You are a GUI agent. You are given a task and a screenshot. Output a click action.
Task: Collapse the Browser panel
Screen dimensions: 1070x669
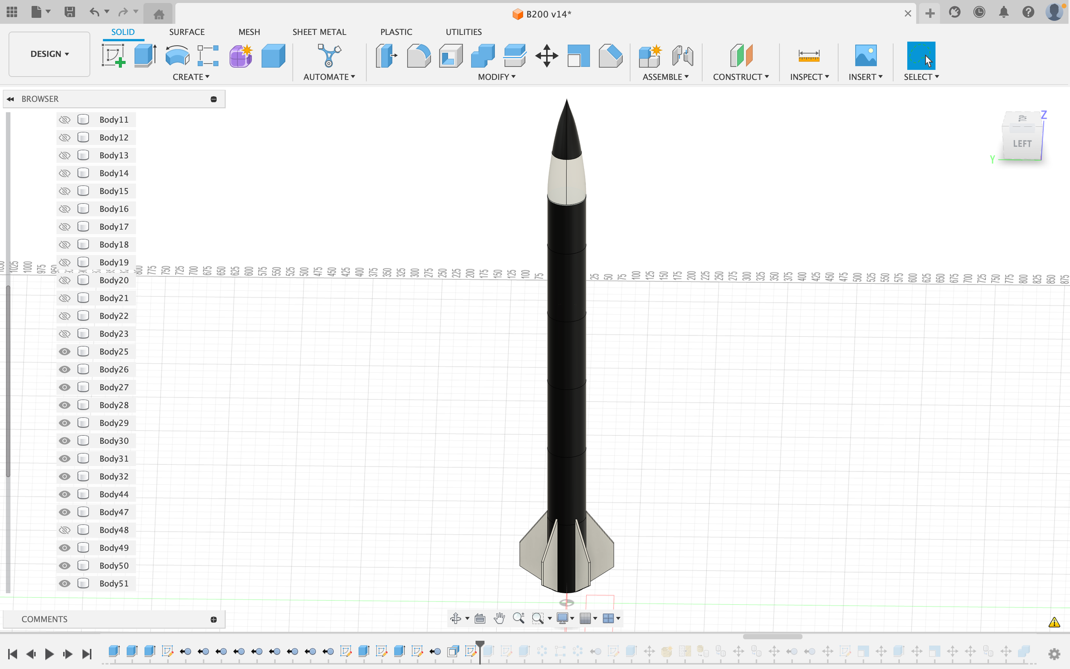coord(11,99)
